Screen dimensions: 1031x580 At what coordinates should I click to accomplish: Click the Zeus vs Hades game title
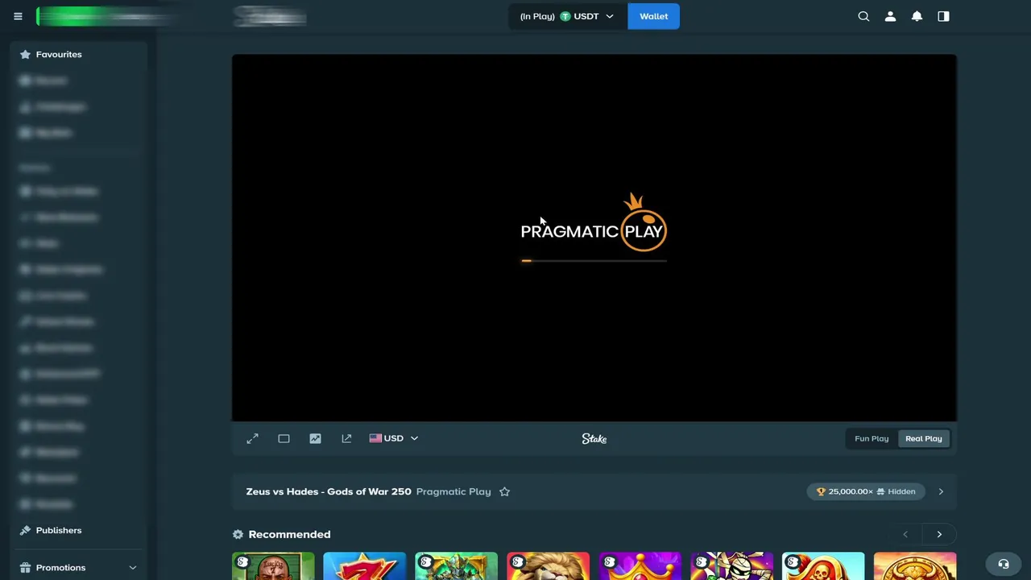pos(329,491)
